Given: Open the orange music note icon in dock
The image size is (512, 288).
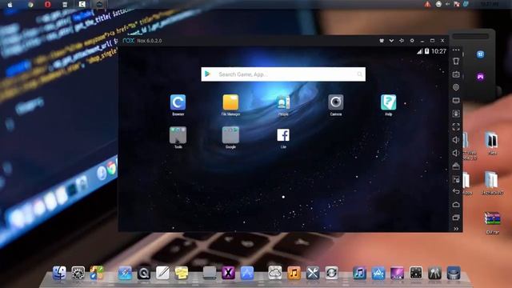Looking at the screenshot, I should tap(294, 273).
